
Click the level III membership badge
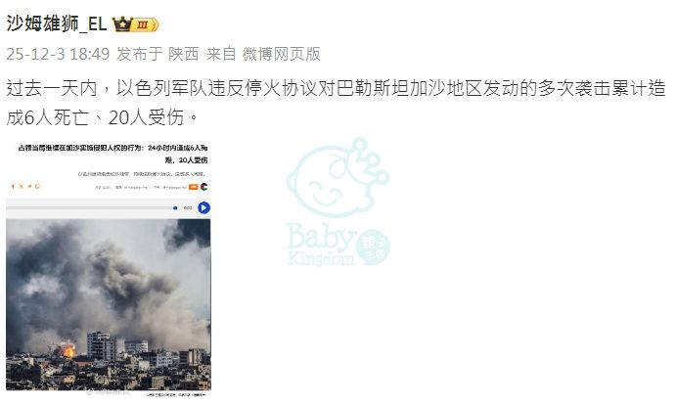tap(146, 25)
